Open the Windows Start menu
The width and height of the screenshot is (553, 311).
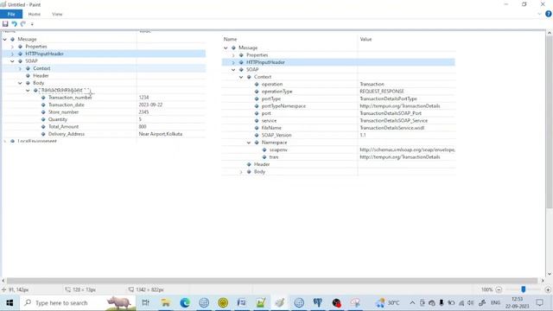pos(10,303)
